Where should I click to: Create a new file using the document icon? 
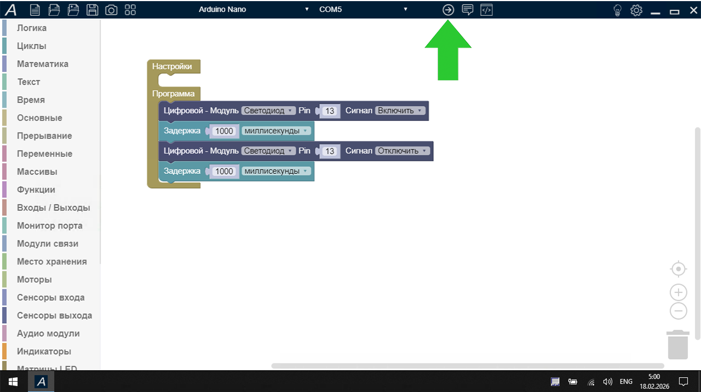click(35, 9)
